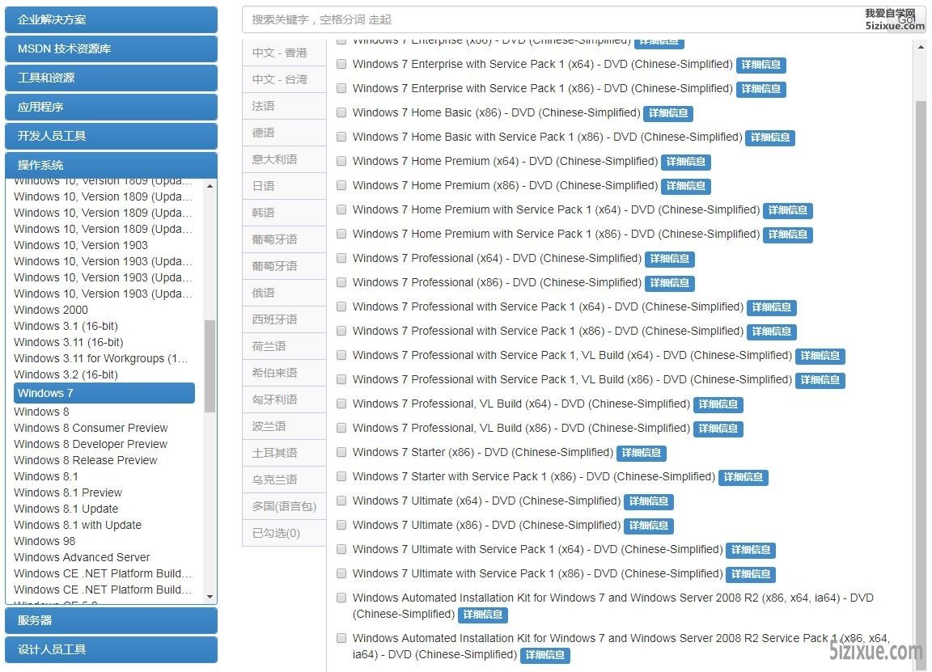Open Windows 10, Version 1903 entry without suffix
The height and width of the screenshot is (672, 932).
pyautogui.click(x=81, y=245)
